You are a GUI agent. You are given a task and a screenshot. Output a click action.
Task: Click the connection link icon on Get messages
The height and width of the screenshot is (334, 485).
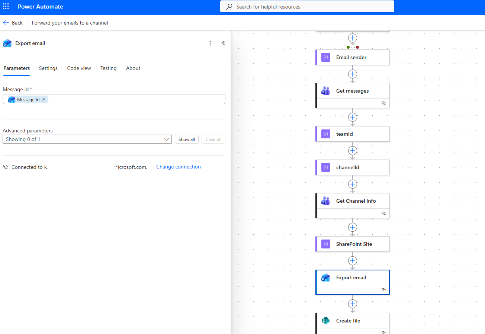(x=384, y=103)
